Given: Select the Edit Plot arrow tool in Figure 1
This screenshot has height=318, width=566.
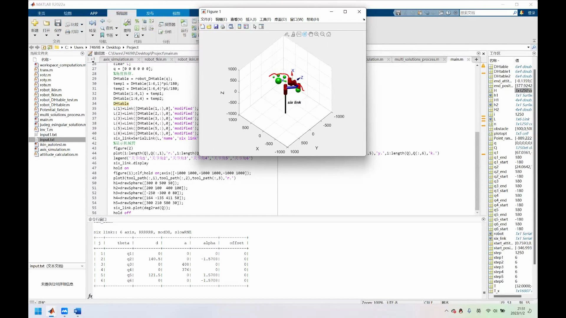Looking at the screenshot, I should 255,26.
